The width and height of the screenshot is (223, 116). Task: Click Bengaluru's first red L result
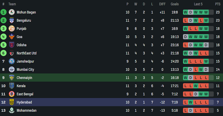(186, 21)
